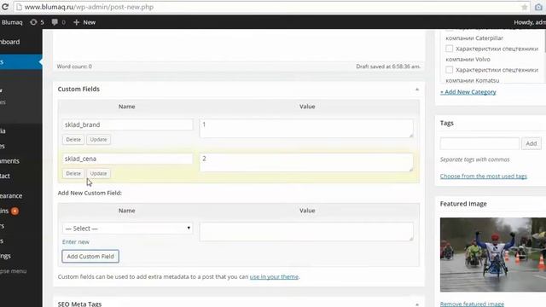Update the sklad_brand custom field
Viewport: 546px width, 307px height.
tap(99, 140)
